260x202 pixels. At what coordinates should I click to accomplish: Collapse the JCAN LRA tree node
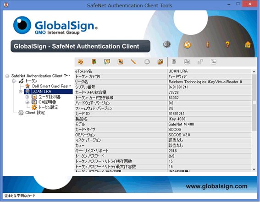[x=20, y=92]
